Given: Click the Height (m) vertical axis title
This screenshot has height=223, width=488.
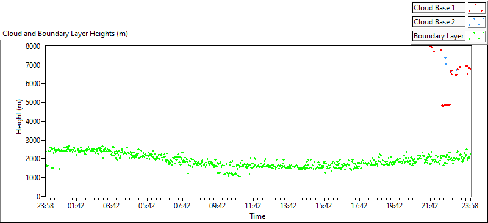Looking at the screenshot, I should pyautogui.click(x=20, y=122).
